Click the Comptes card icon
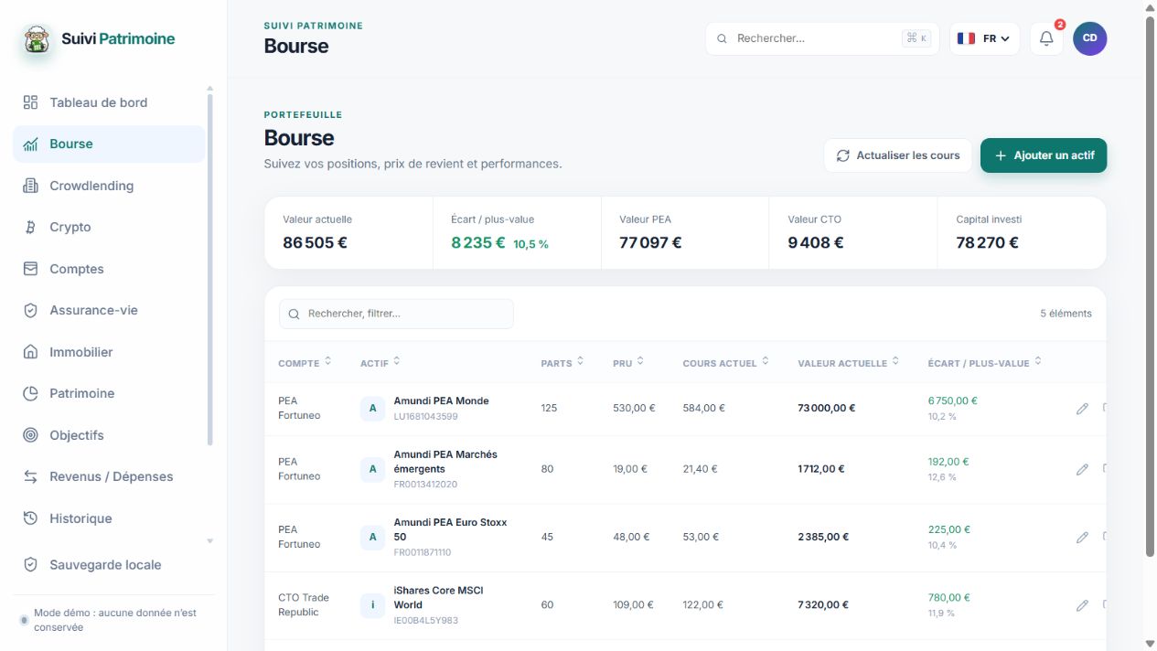Viewport: 1157px width, 651px height. pyautogui.click(x=30, y=269)
